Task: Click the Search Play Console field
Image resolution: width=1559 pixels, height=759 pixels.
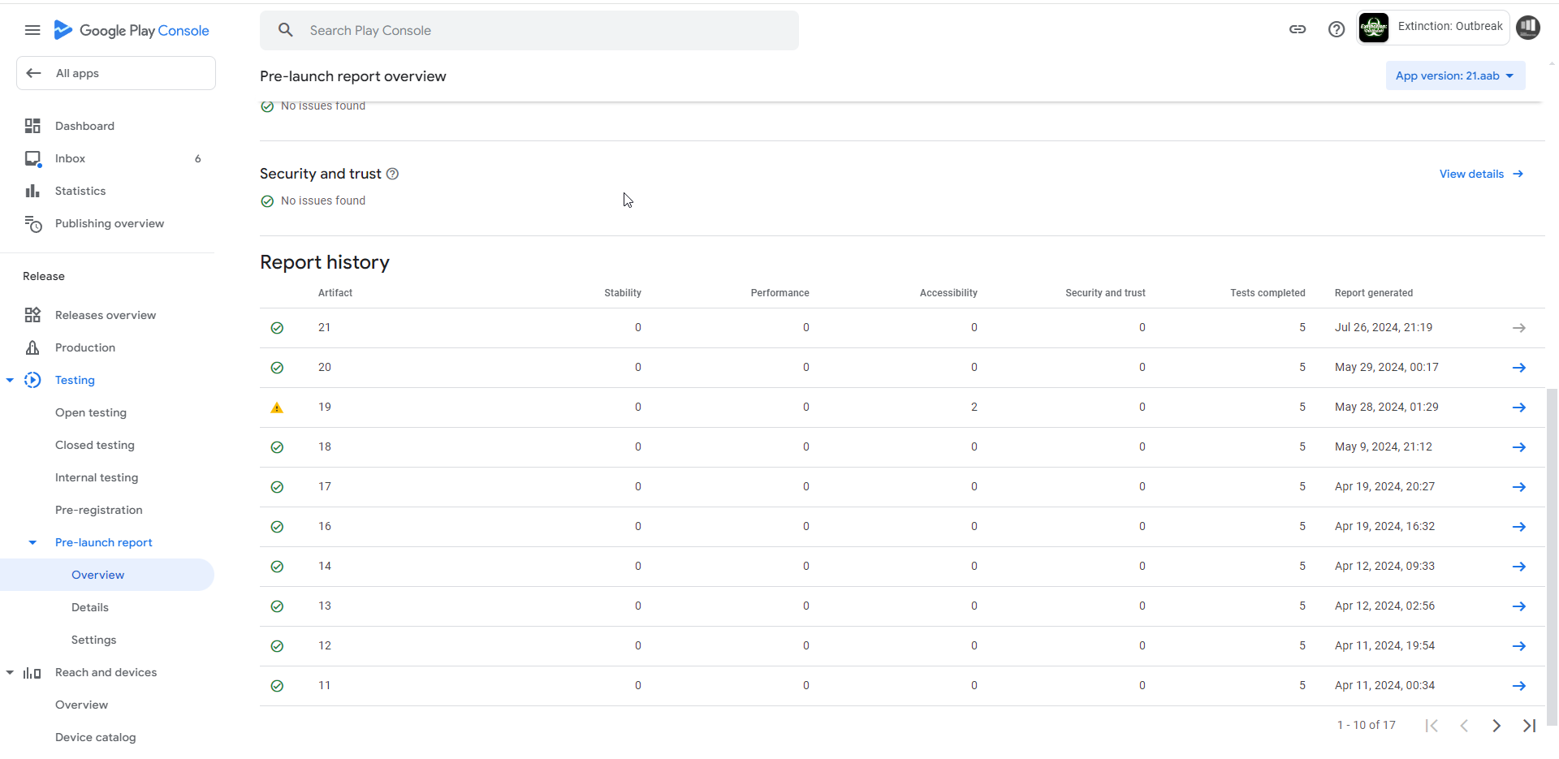Action: tap(529, 30)
